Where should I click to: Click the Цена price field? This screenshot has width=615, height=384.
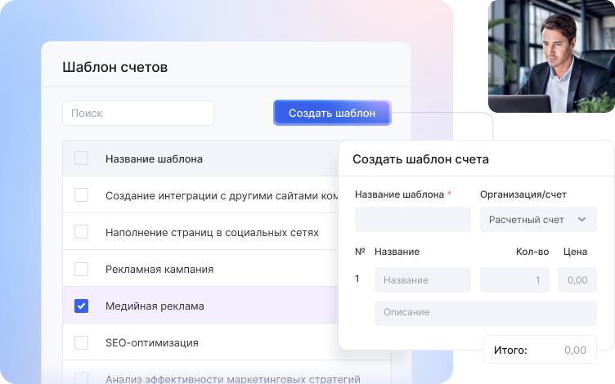tap(577, 280)
